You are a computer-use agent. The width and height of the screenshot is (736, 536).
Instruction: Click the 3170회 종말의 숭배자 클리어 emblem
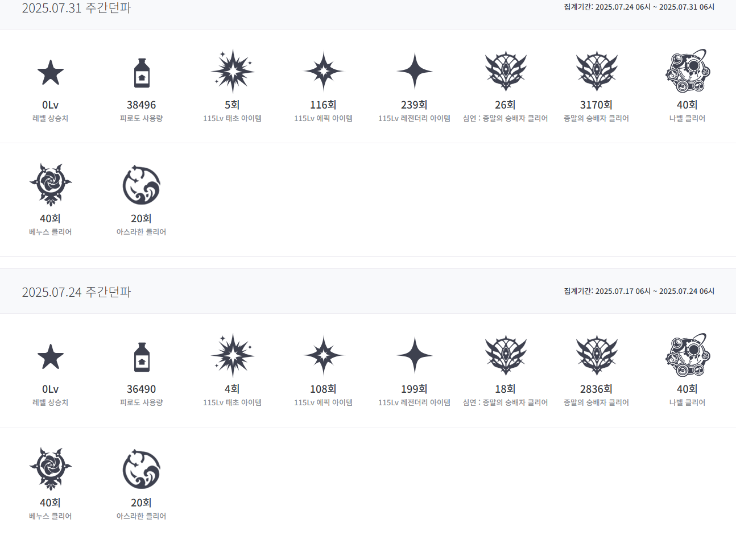coord(597,71)
